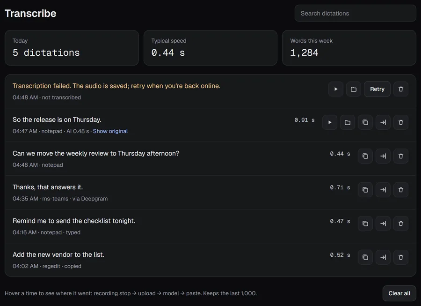
Task: Click '04:35 AM · ms-teams · via Deepgram' metadata
Action: [x=60, y=199]
